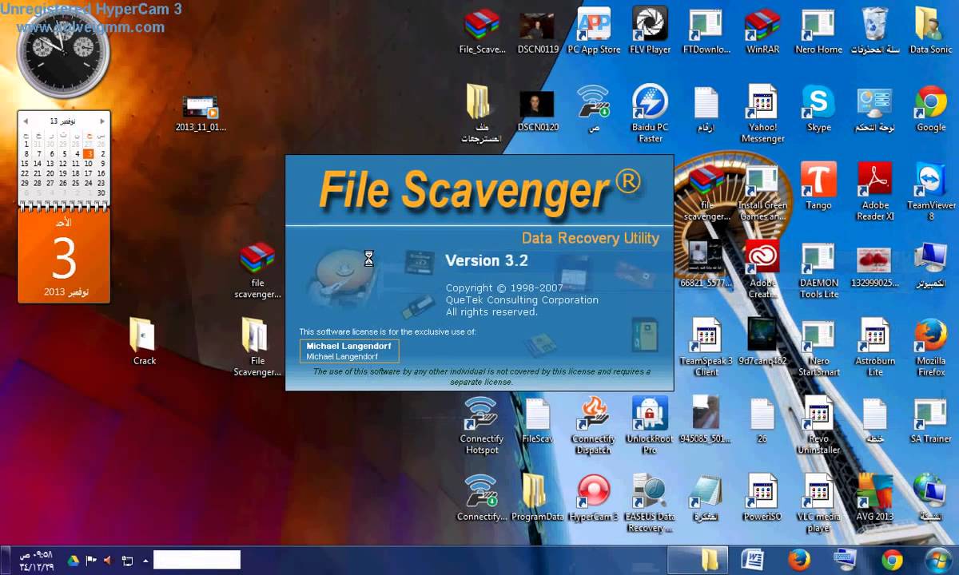The height and width of the screenshot is (575, 959).
Task: Open Microsoft Word from the taskbar
Action: (753, 560)
